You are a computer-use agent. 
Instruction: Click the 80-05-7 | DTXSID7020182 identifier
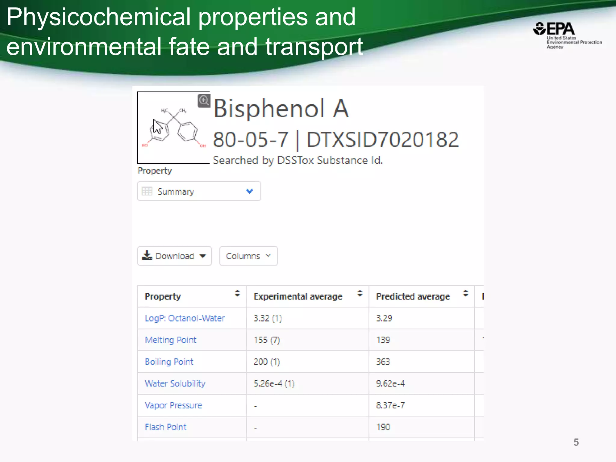[336, 140]
